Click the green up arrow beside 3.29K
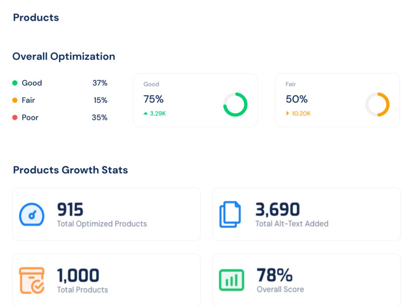Viewport: 415px width, 306px height. pyautogui.click(x=146, y=114)
